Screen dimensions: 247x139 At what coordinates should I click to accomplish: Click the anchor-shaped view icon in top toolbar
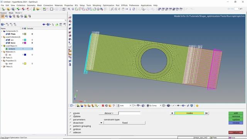(98, 9)
